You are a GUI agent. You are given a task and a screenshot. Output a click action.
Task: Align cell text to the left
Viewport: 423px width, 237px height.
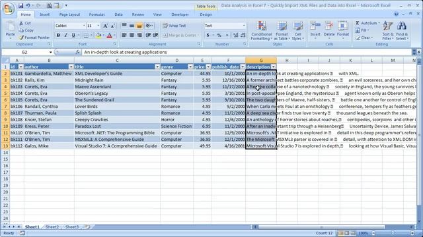124,35
